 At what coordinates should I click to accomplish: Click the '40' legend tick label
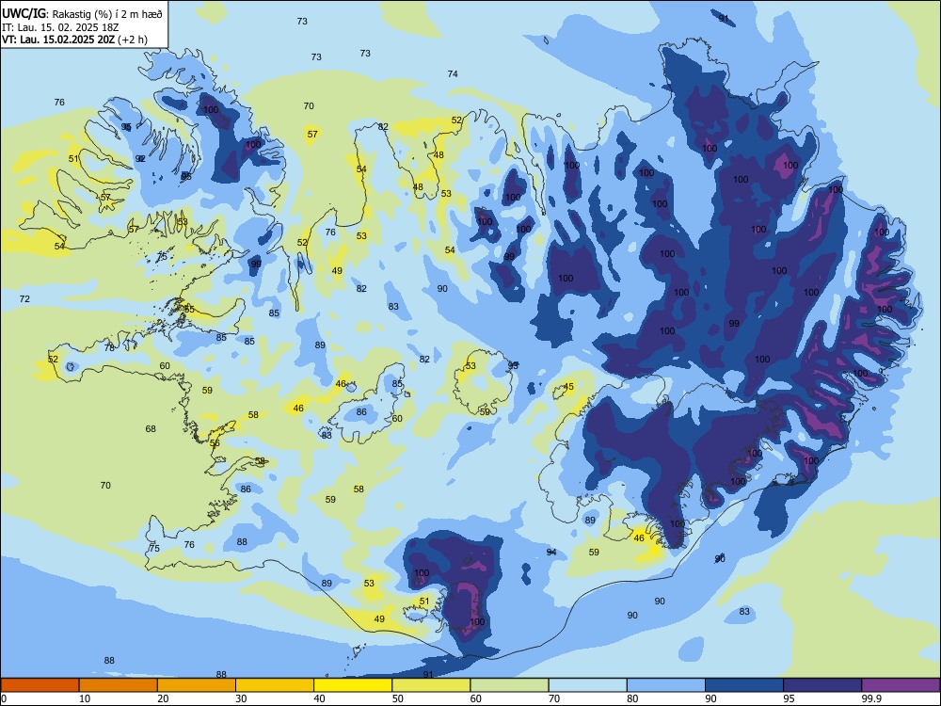320,698
